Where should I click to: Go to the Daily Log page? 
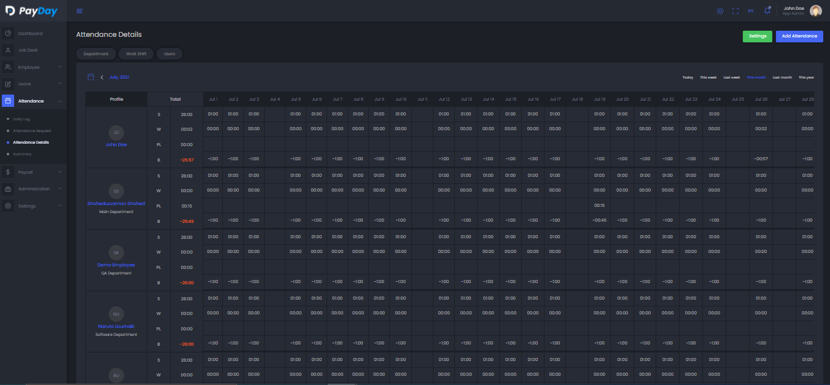tap(22, 119)
